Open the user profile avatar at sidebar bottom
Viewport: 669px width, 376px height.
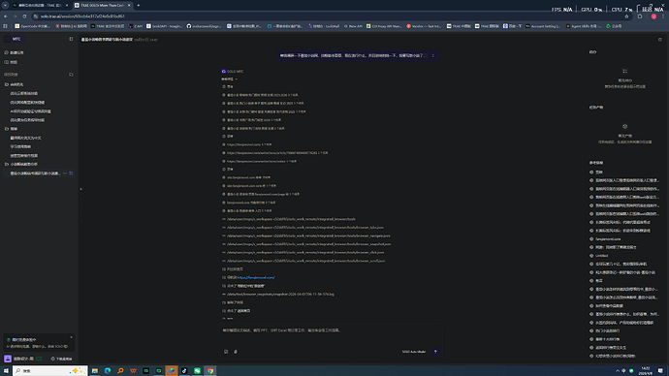pos(8,359)
